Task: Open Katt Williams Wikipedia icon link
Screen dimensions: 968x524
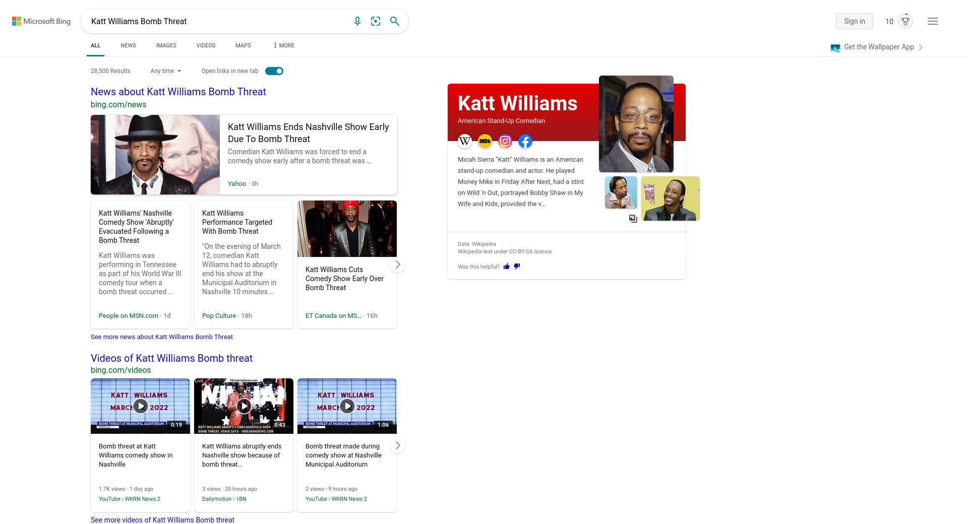Action: click(x=465, y=141)
